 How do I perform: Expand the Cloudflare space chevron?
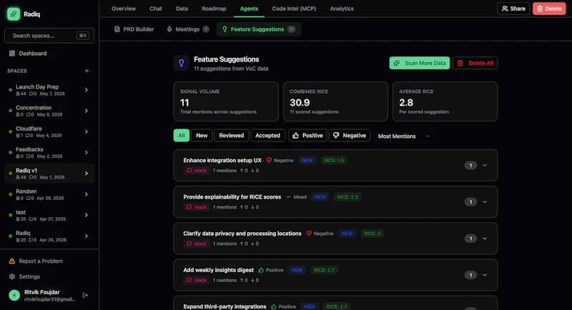[x=87, y=131]
